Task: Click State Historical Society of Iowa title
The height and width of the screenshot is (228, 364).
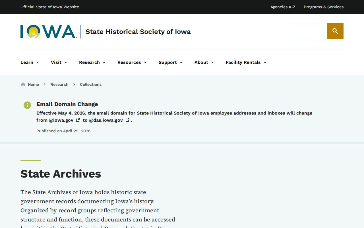Action: click(138, 32)
